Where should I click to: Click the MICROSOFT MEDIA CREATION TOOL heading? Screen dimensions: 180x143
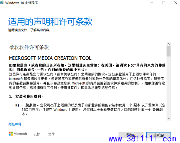[50, 58]
